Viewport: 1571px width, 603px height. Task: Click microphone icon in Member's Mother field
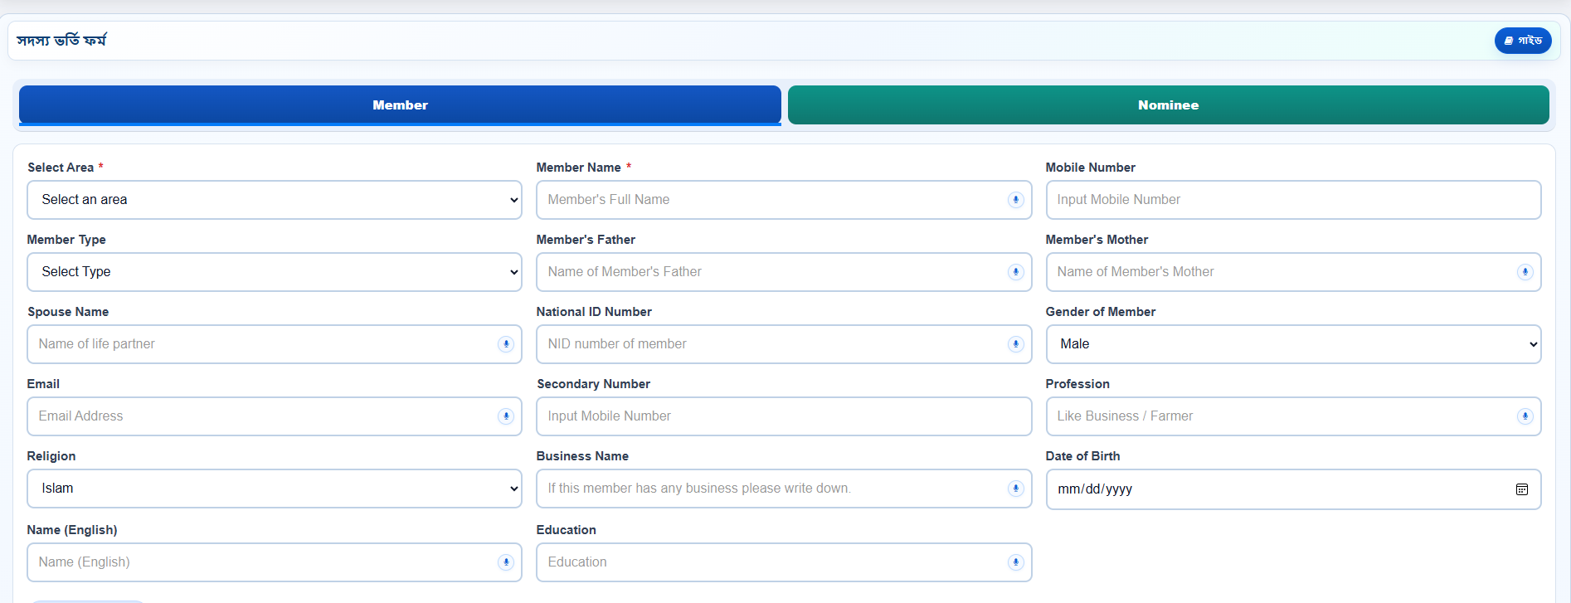[x=1525, y=272]
